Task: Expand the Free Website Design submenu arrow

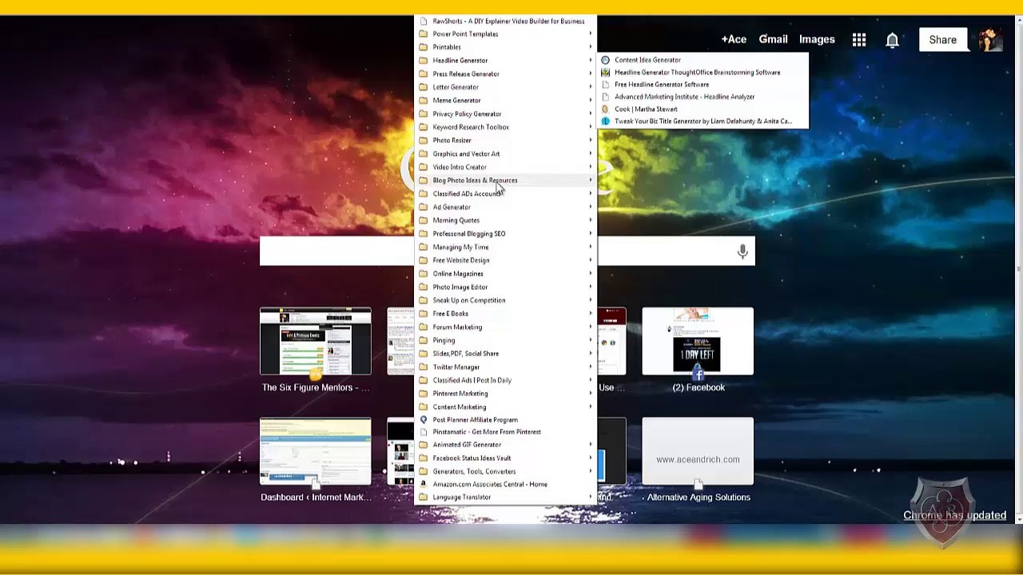Action: [591, 260]
